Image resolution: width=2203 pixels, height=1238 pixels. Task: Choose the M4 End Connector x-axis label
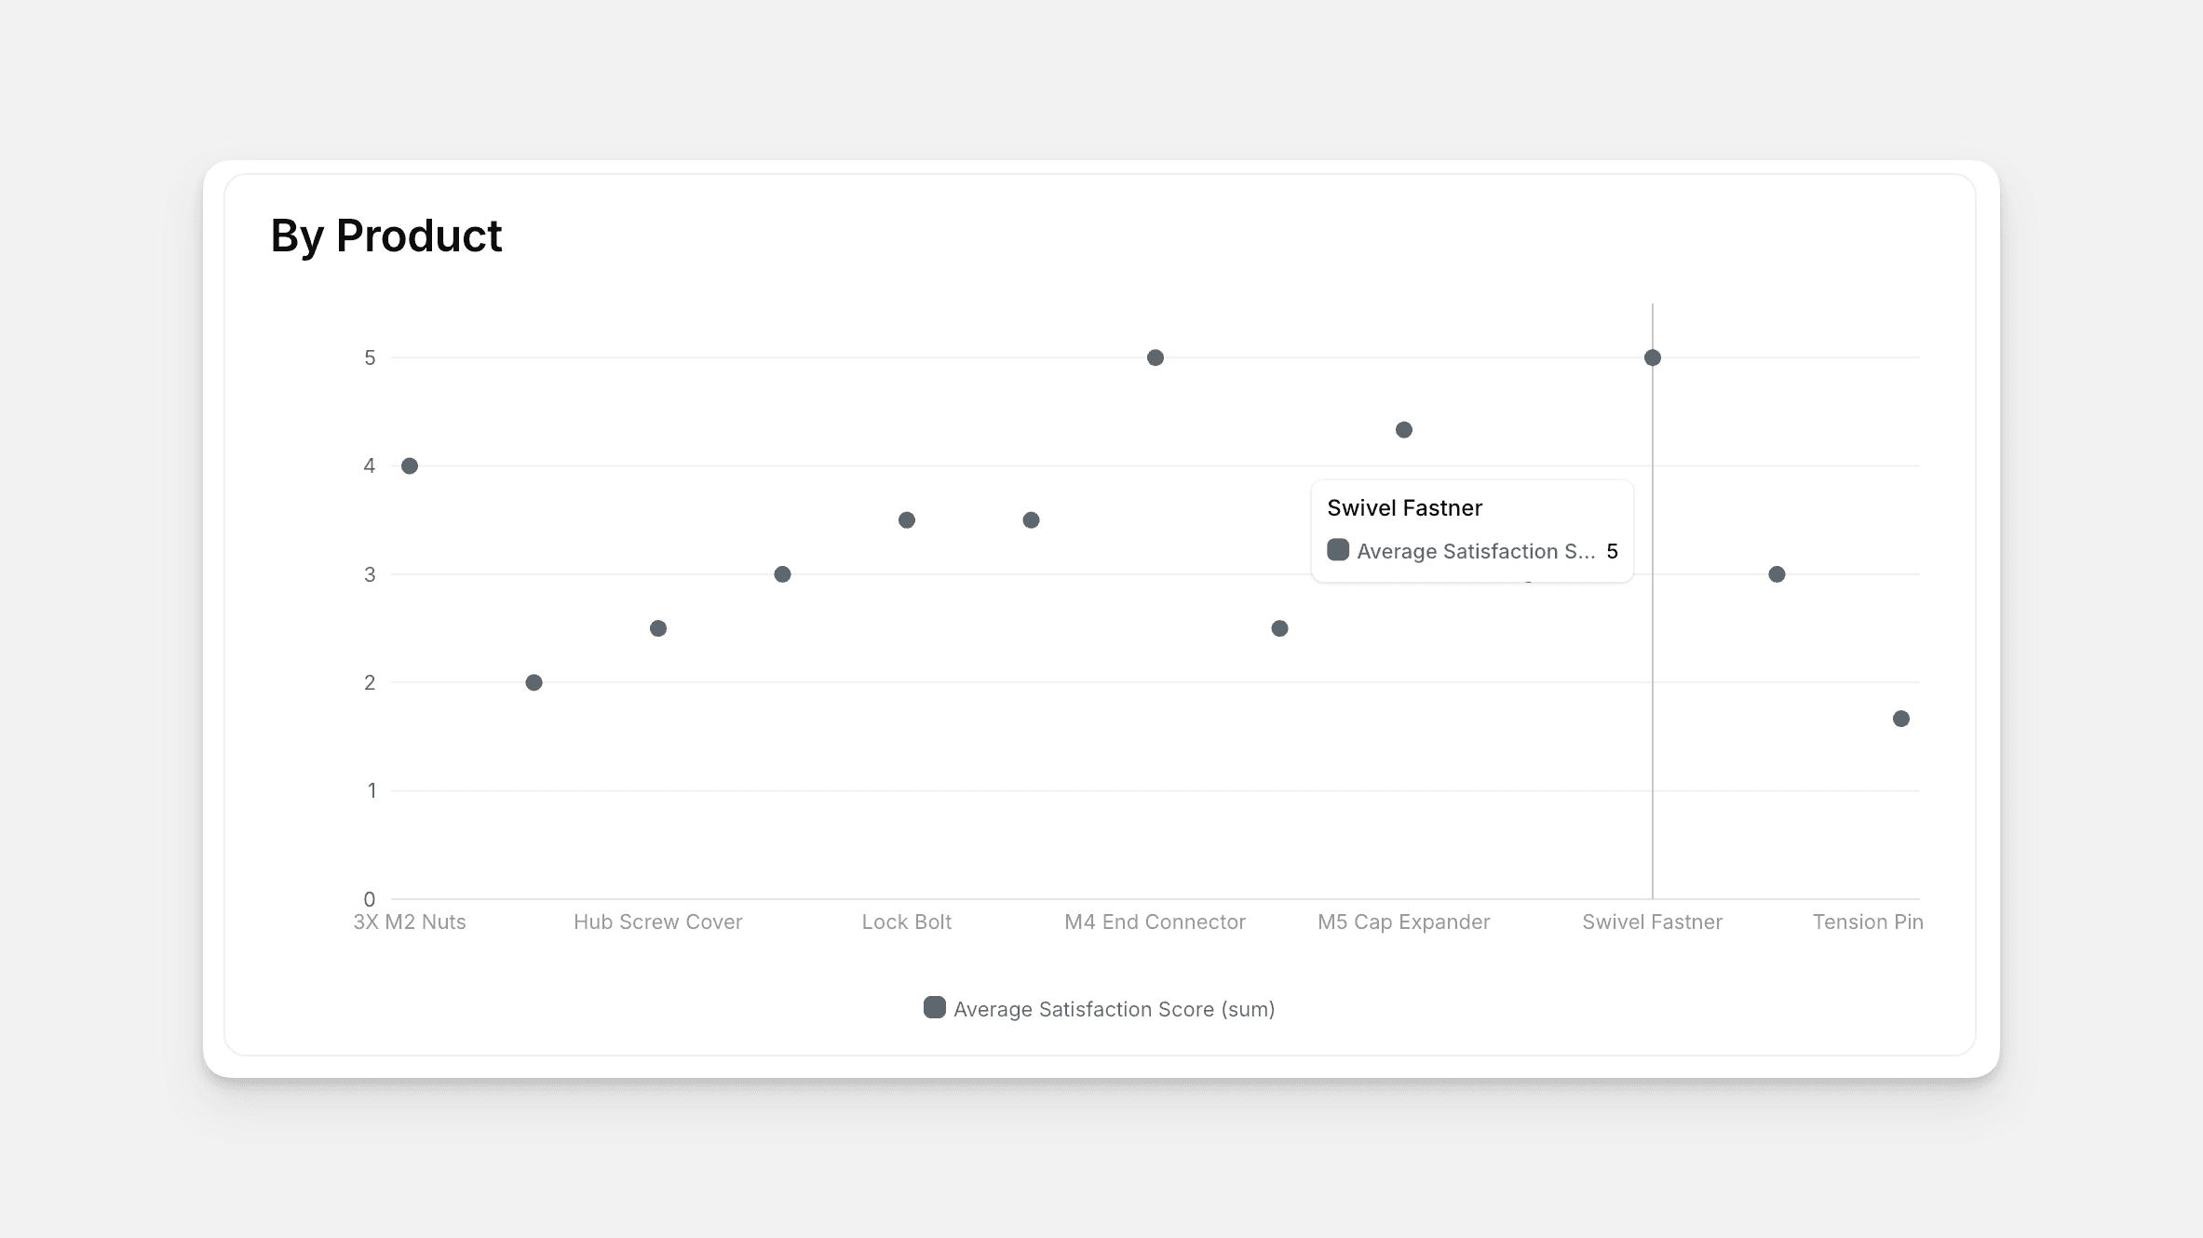click(x=1156, y=922)
